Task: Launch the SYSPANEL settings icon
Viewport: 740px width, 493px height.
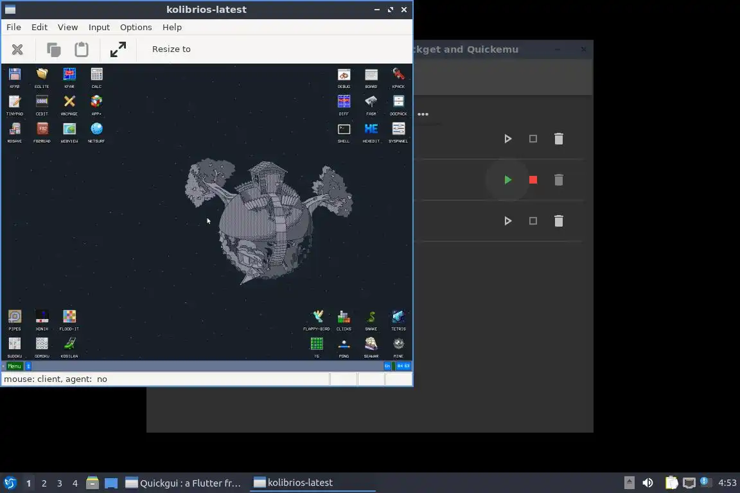Action: 399,130
